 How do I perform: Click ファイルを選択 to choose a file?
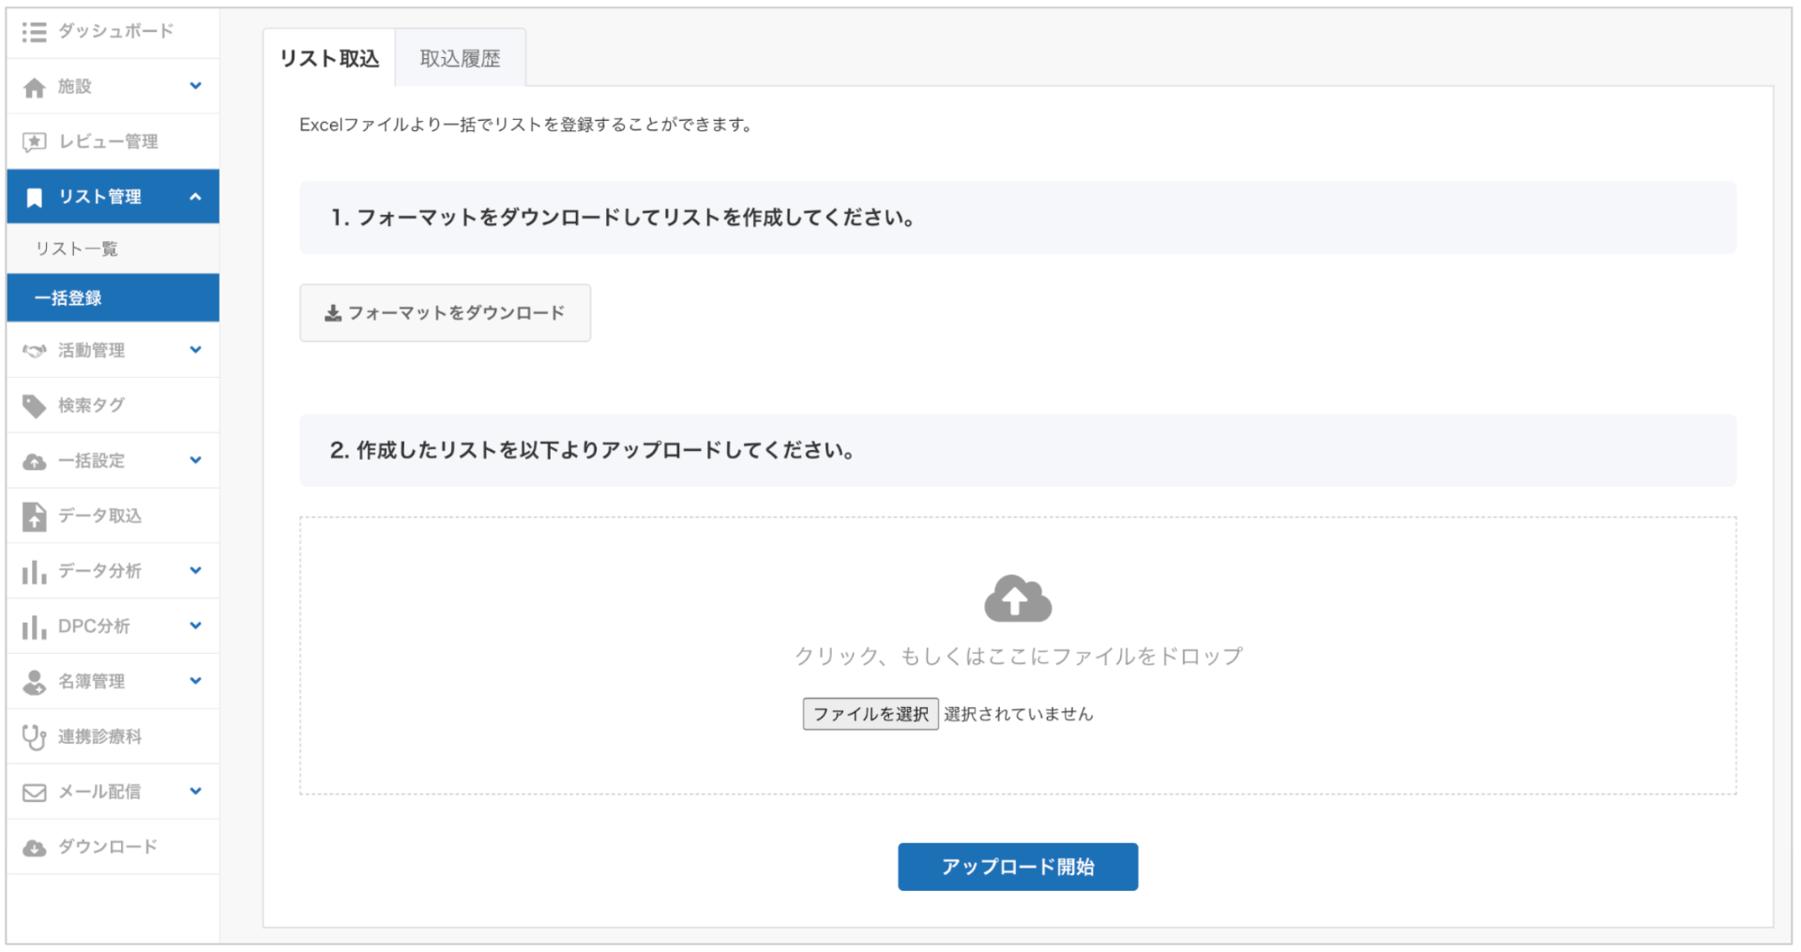(870, 713)
